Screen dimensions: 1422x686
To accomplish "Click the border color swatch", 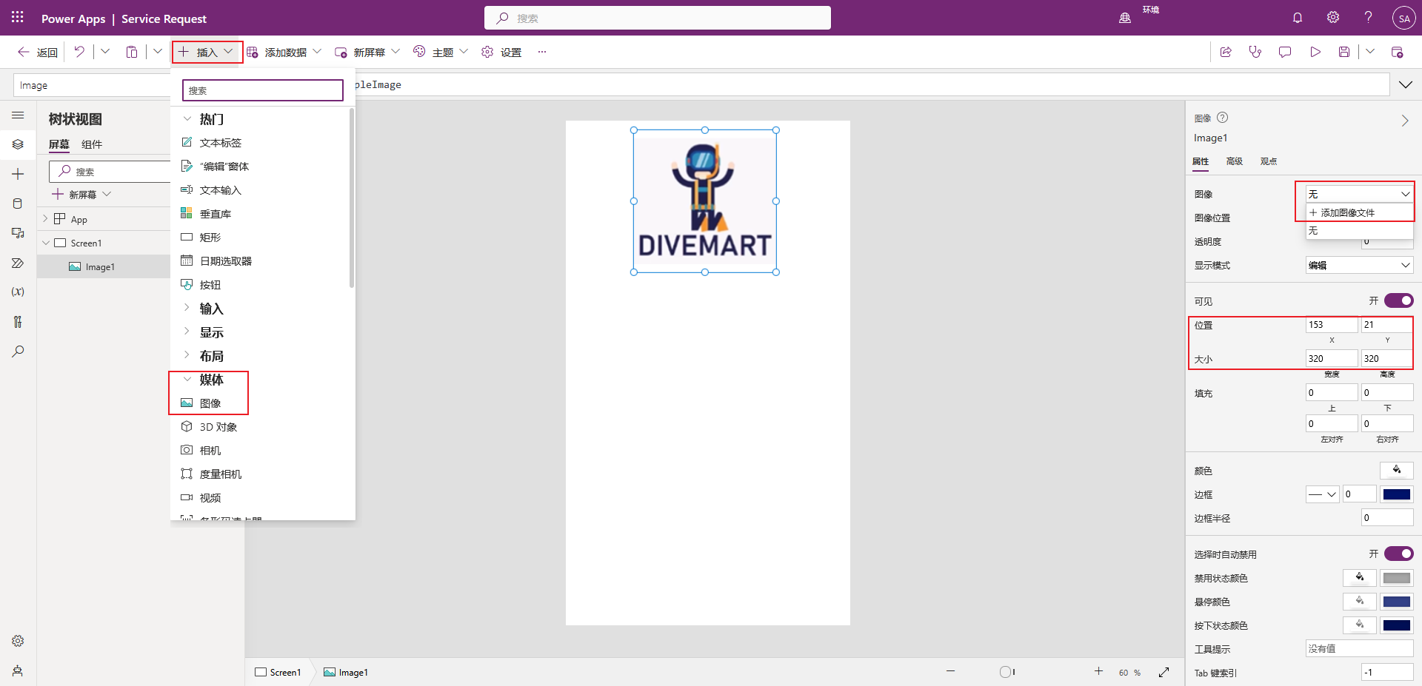I will pyautogui.click(x=1397, y=494).
